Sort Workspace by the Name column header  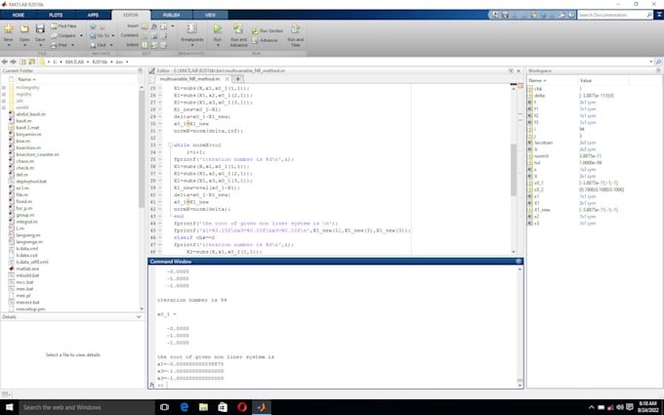click(552, 80)
